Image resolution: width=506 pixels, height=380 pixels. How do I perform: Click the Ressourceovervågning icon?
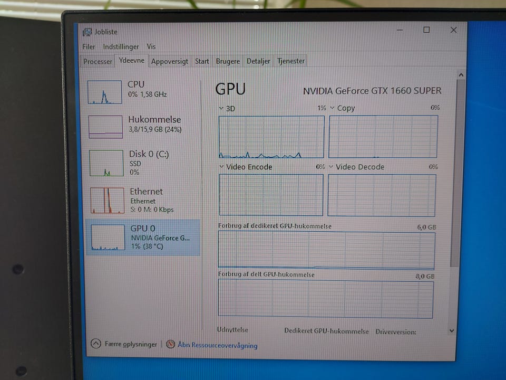pyautogui.click(x=170, y=344)
